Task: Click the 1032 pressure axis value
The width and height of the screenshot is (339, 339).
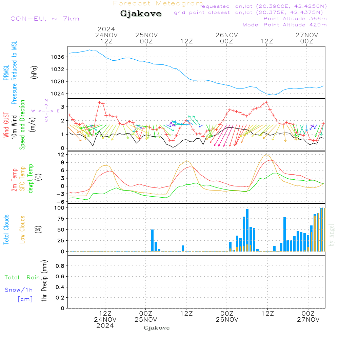Action: (58, 69)
